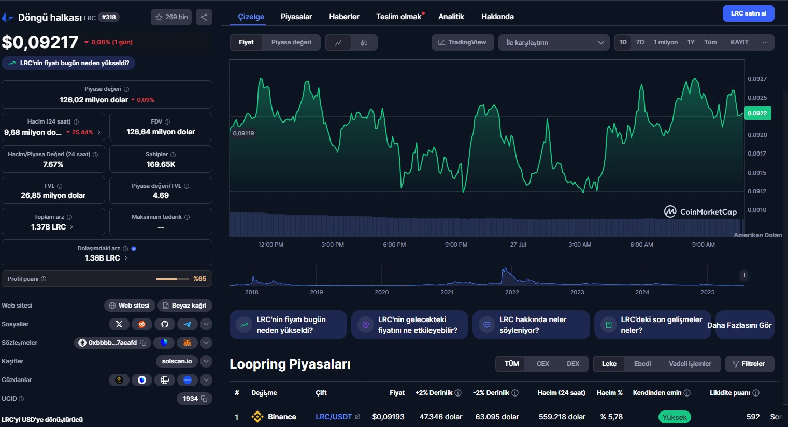Viewport: 788px width, 427px height.
Task: Expand the Hacim (24 saat) details arrow
Action: pos(99,133)
